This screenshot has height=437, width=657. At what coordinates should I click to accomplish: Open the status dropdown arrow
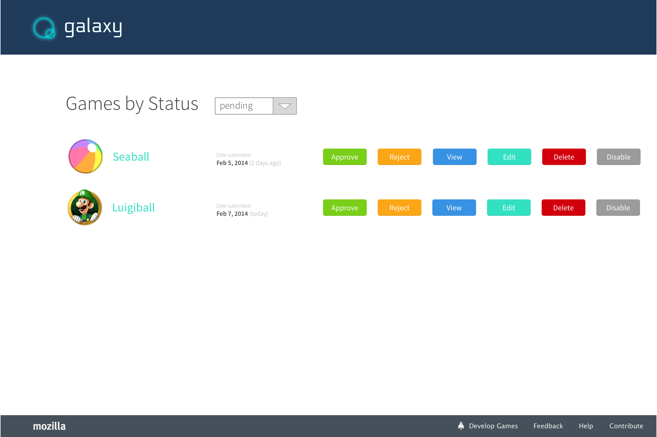(x=284, y=106)
